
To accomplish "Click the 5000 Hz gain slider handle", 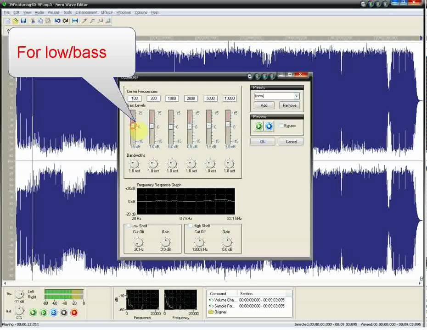I will (x=208, y=126).
